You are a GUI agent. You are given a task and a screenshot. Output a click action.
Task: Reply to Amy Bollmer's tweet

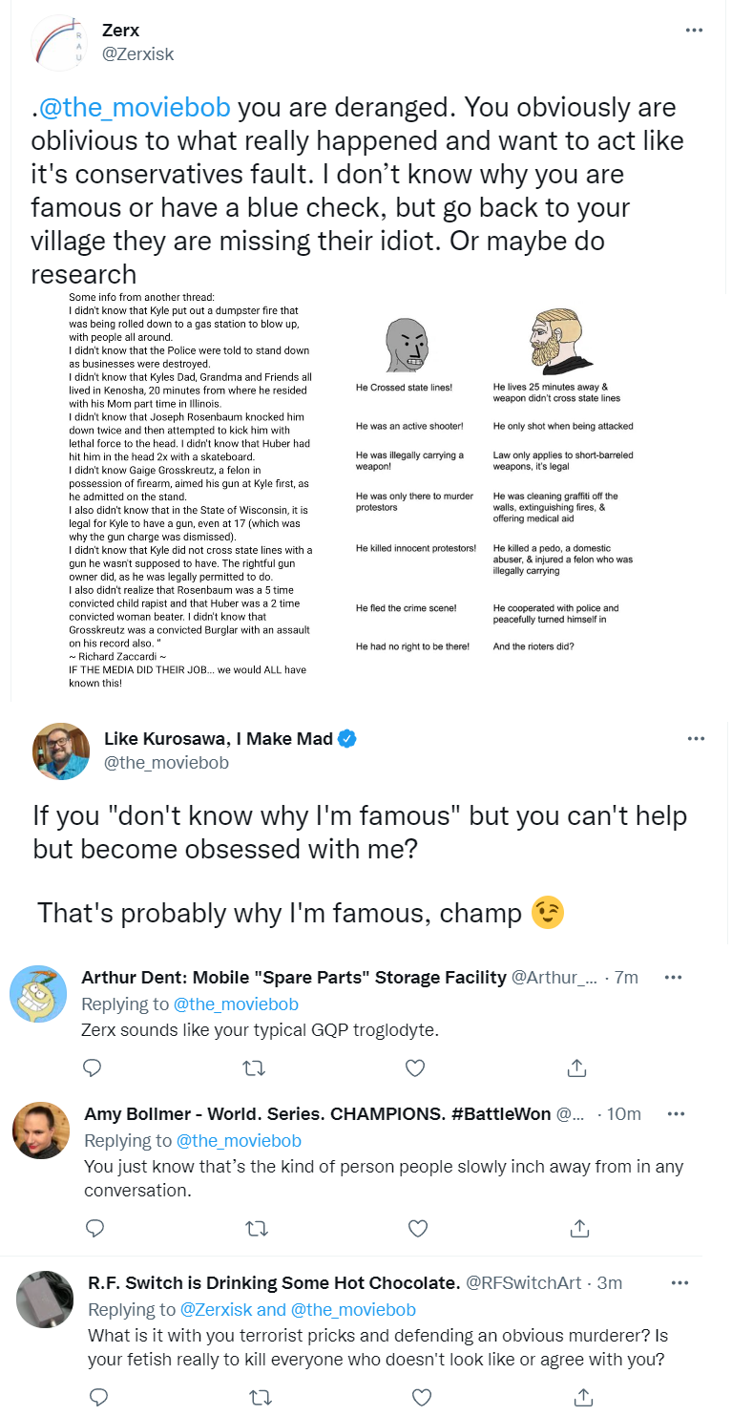click(x=93, y=1227)
